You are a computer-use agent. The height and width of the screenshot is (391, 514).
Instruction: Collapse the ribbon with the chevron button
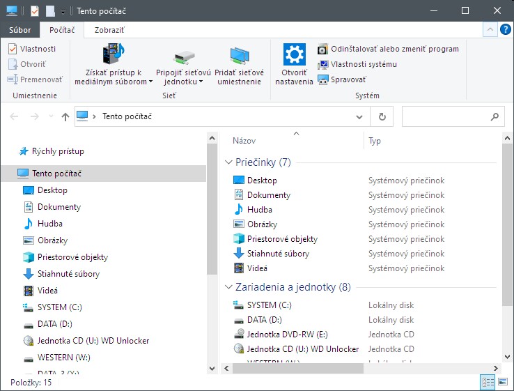click(490, 29)
